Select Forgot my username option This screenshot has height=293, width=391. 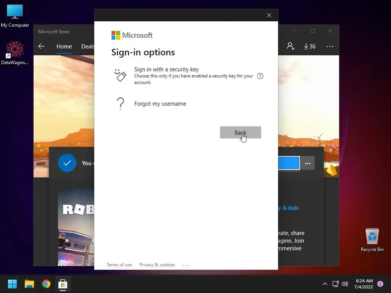click(x=160, y=104)
